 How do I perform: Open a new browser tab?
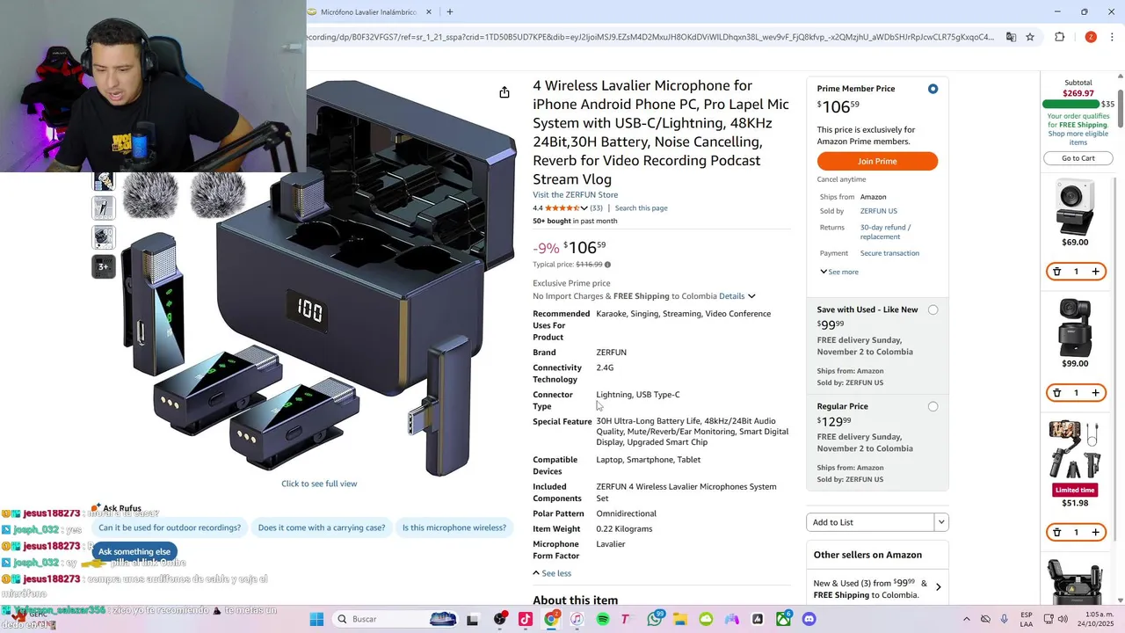450,11
